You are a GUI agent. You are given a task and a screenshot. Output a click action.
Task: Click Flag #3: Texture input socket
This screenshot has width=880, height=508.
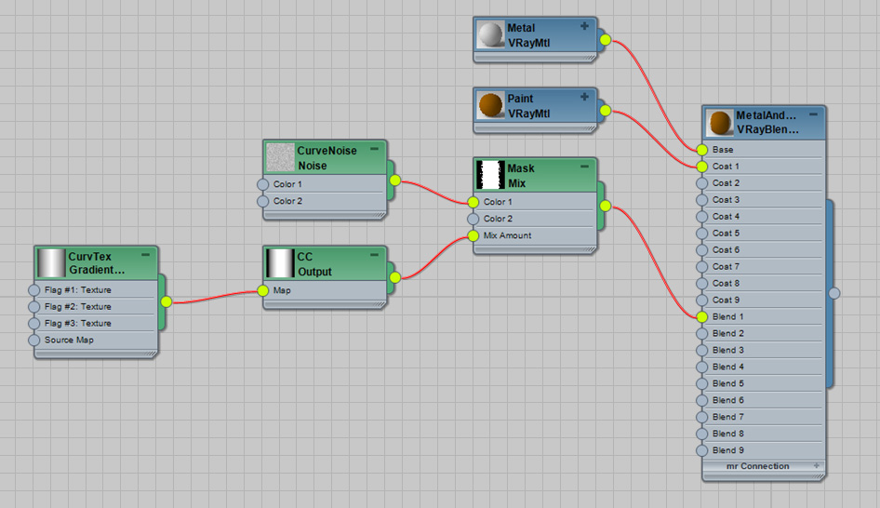34,324
